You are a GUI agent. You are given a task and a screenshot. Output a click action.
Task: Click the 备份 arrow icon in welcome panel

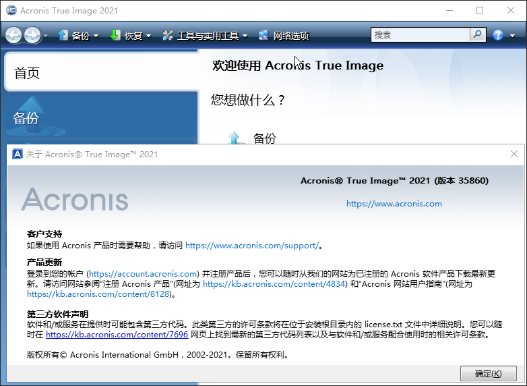pos(234,138)
